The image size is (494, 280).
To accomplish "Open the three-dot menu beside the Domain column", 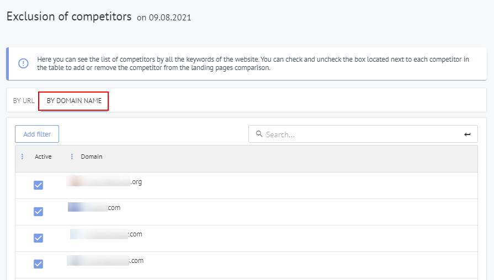I will [x=72, y=157].
